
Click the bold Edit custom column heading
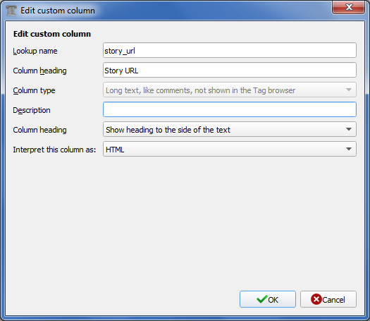pos(52,34)
